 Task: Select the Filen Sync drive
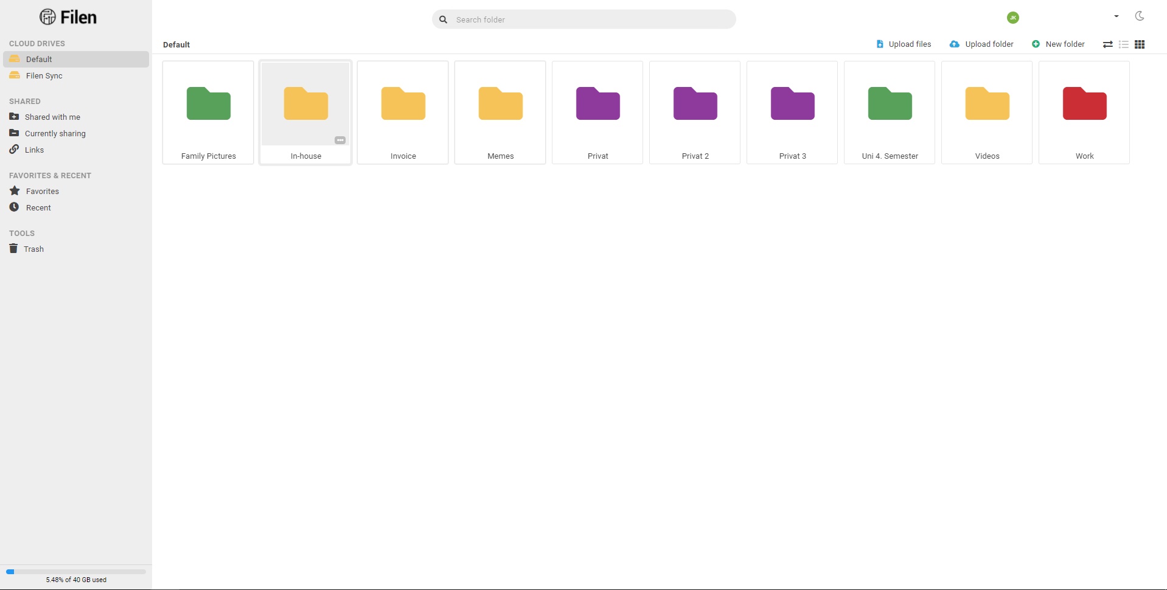pos(43,75)
